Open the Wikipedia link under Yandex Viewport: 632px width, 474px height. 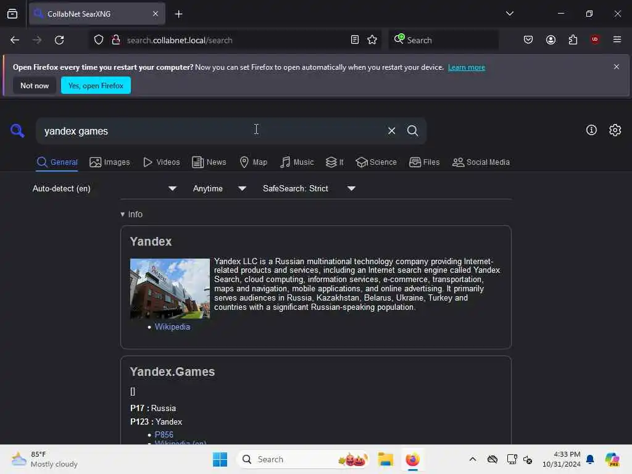[172, 327]
